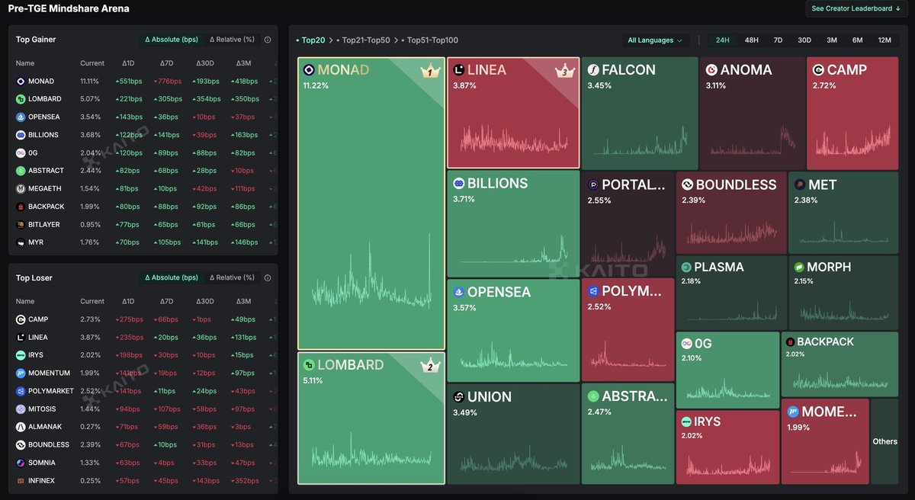Image resolution: width=915 pixels, height=500 pixels.
Task: Click the Pre-TGE Mindshare Arena title
Action: click(x=69, y=8)
